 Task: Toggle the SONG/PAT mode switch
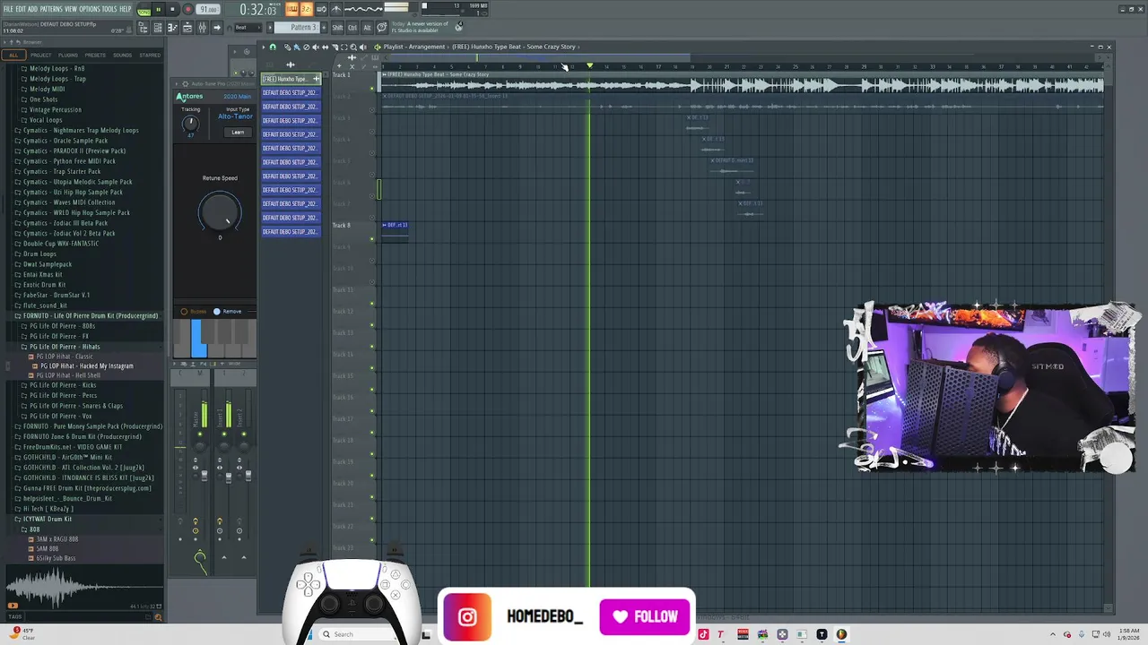143,9
